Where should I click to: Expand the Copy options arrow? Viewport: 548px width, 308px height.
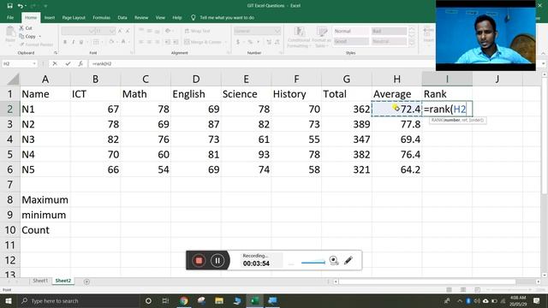(40, 36)
